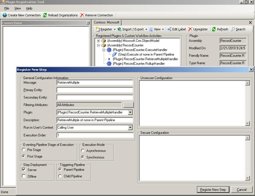Open the View menu in menu bar

(x=18, y=8)
